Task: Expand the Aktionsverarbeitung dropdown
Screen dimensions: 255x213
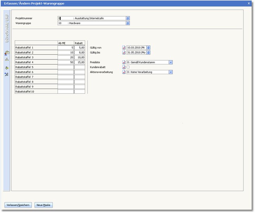Action: 171,72
